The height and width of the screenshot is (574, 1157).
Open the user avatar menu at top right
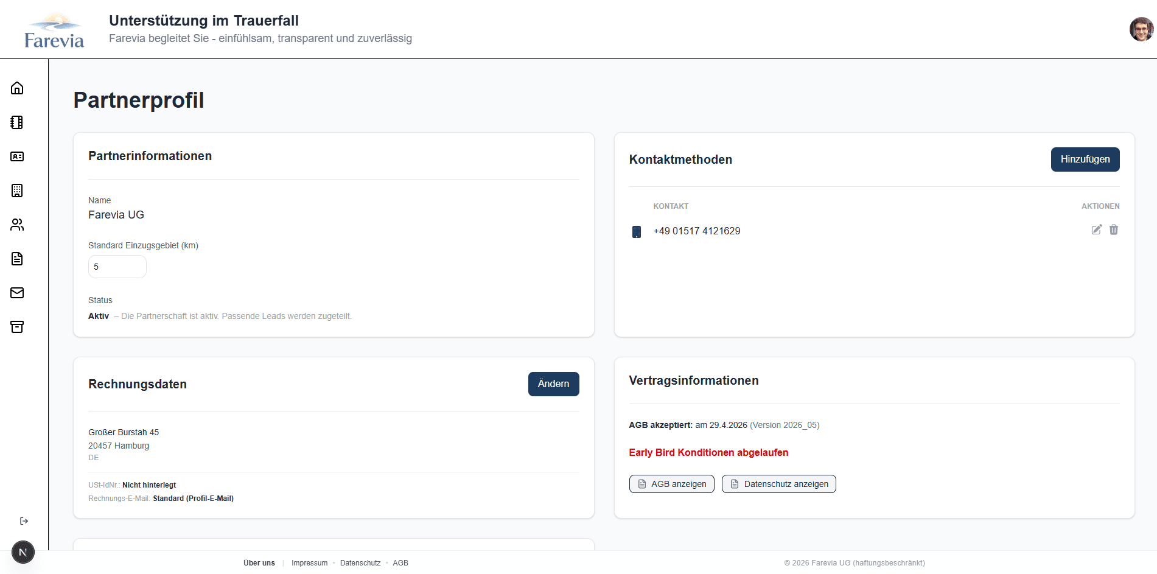[x=1141, y=29]
